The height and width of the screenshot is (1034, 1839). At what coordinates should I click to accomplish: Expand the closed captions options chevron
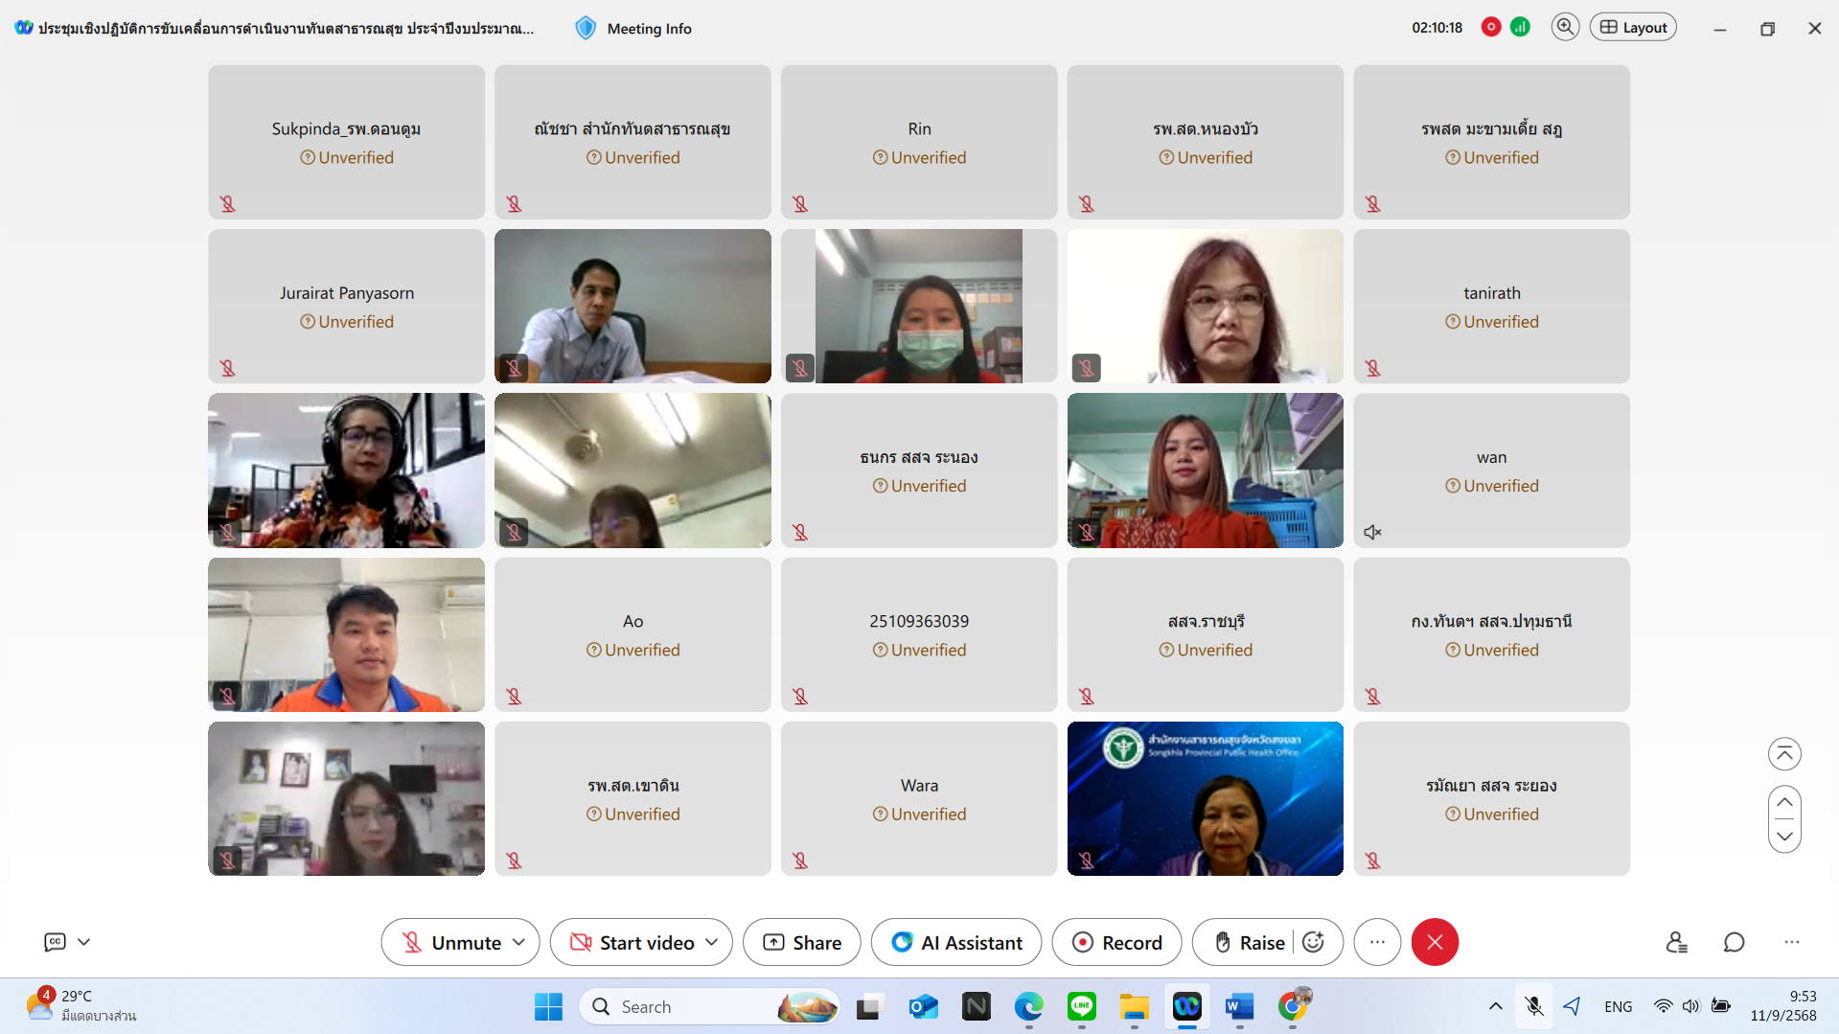tap(84, 942)
